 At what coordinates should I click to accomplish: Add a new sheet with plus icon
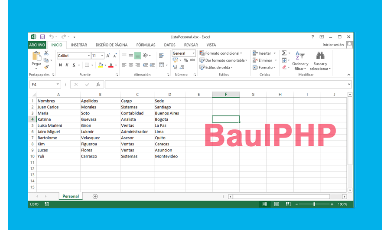(x=95, y=196)
